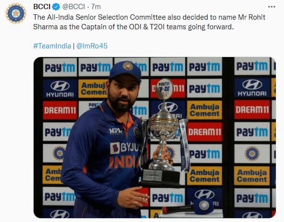The image size is (284, 222).
Task: Click the top-left Paytm logo in photo
Action: 60,68
